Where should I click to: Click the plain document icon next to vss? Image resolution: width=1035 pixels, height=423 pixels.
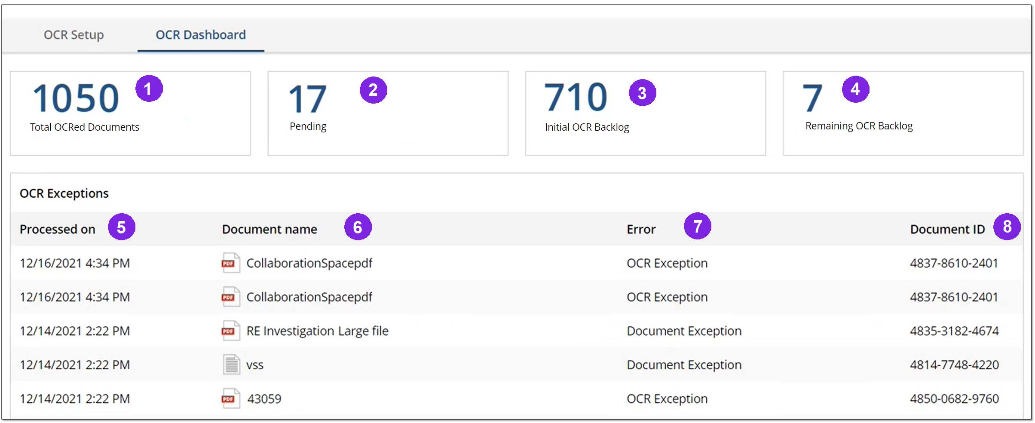230,364
